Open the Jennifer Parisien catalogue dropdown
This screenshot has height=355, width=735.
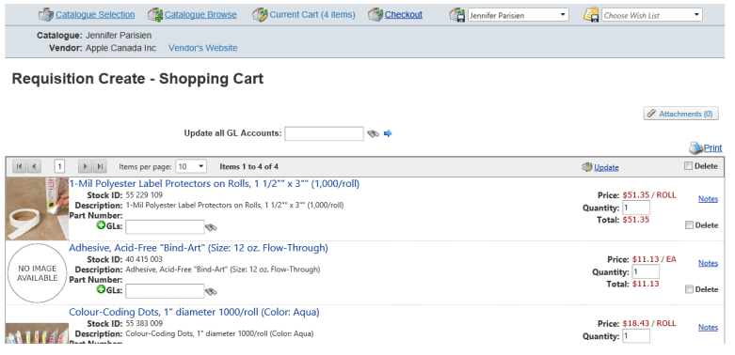[519, 15]
